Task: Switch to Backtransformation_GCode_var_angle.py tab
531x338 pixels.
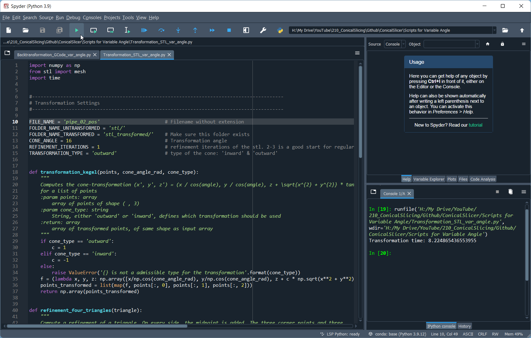Action: (54, 55)
